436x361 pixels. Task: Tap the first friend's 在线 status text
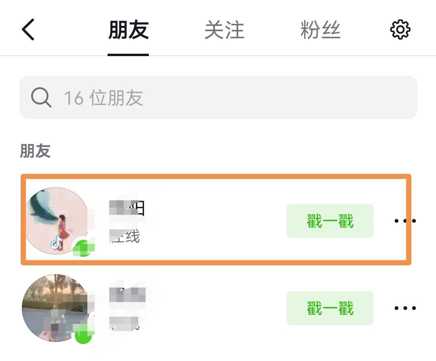click(125, 237)
